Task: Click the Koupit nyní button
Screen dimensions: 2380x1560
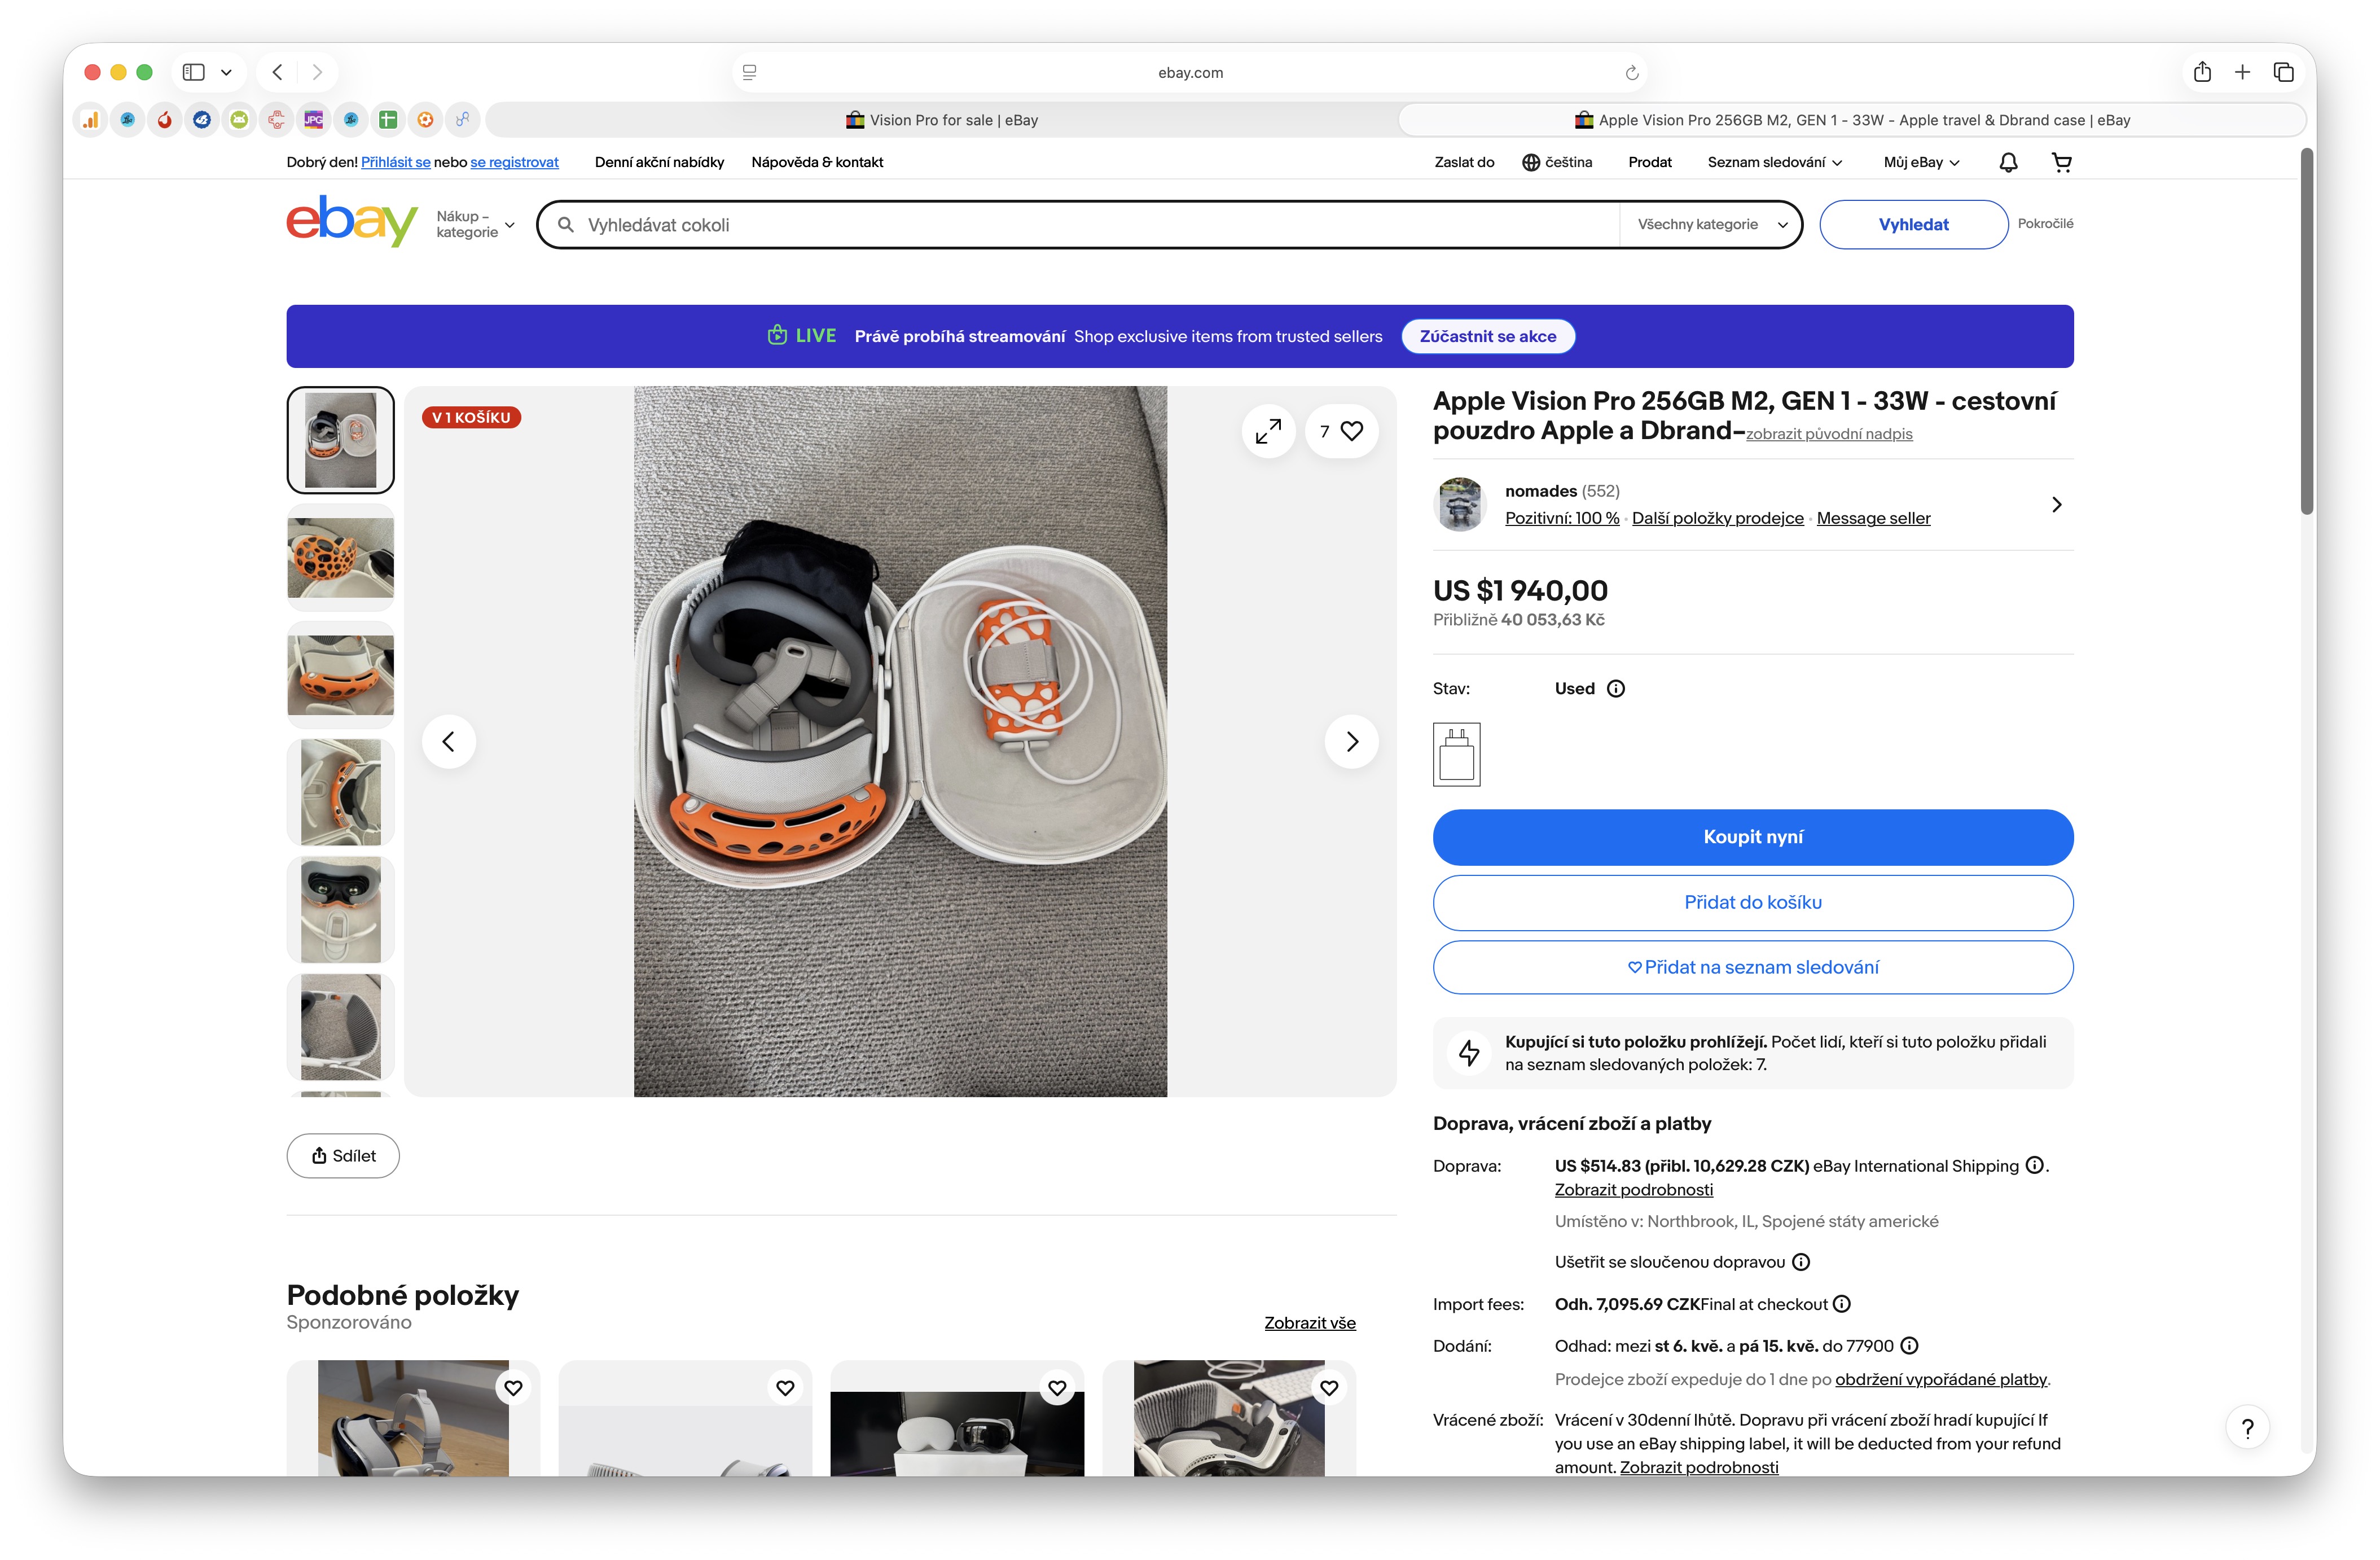Action: [1752, 837]
